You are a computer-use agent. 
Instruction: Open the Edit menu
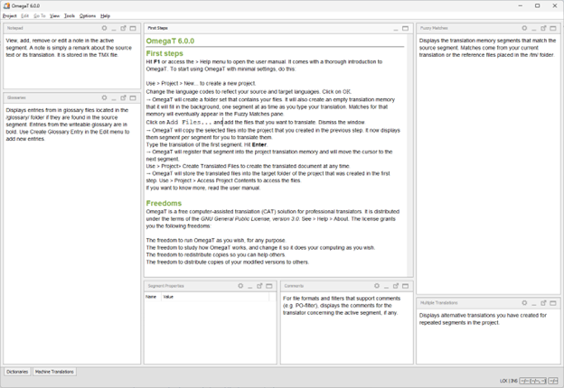[x=24, y=16]
